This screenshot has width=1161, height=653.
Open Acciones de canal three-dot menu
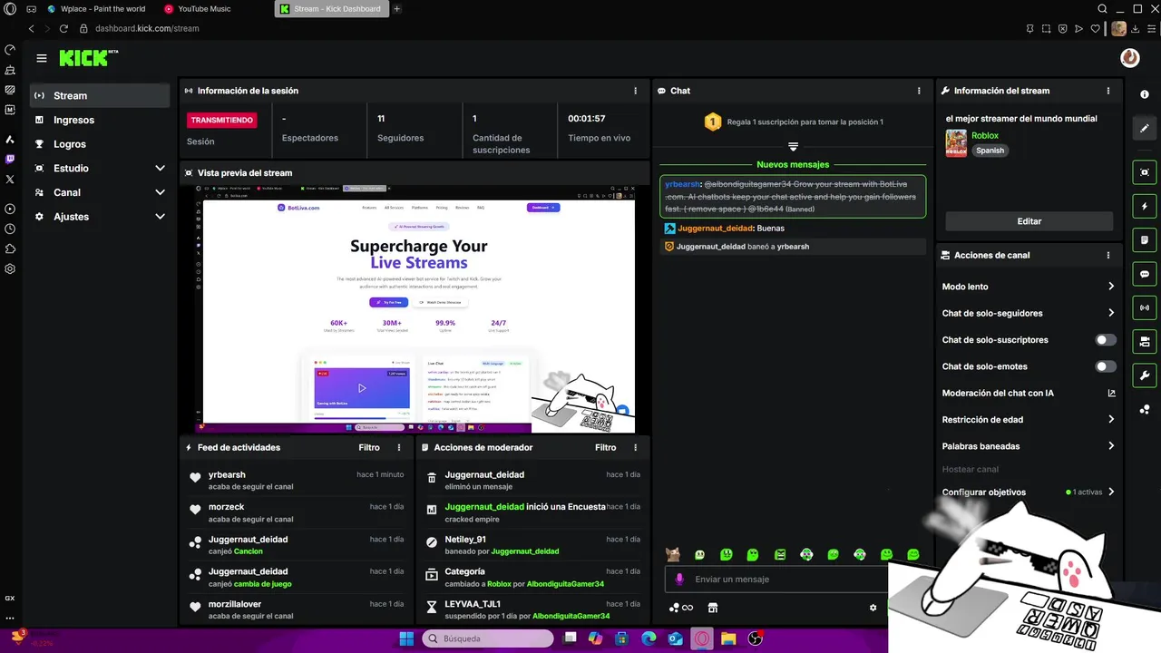click(x=1108, y=255)
